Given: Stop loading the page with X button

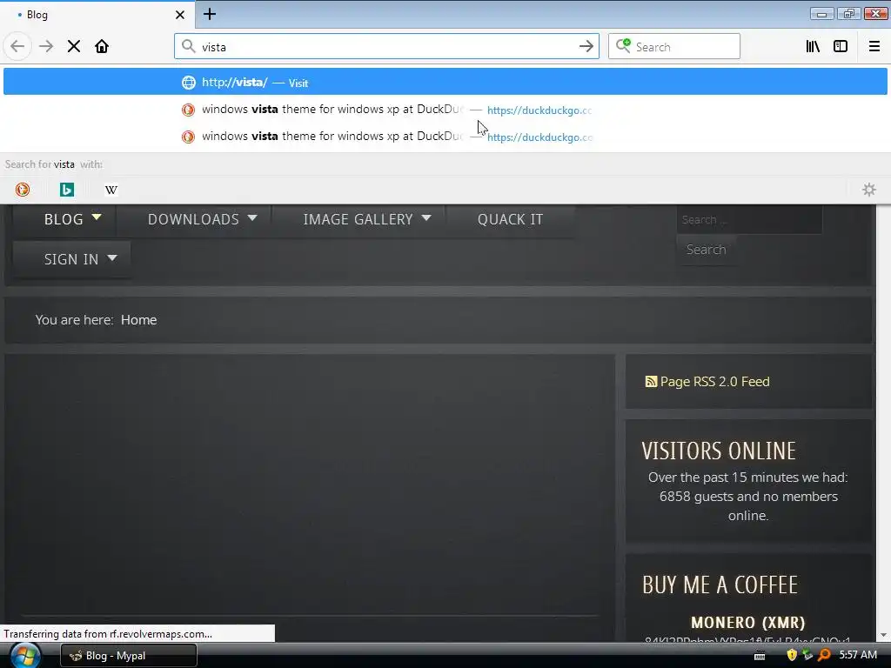Looking at the screenshot, I should pos(74,46).
